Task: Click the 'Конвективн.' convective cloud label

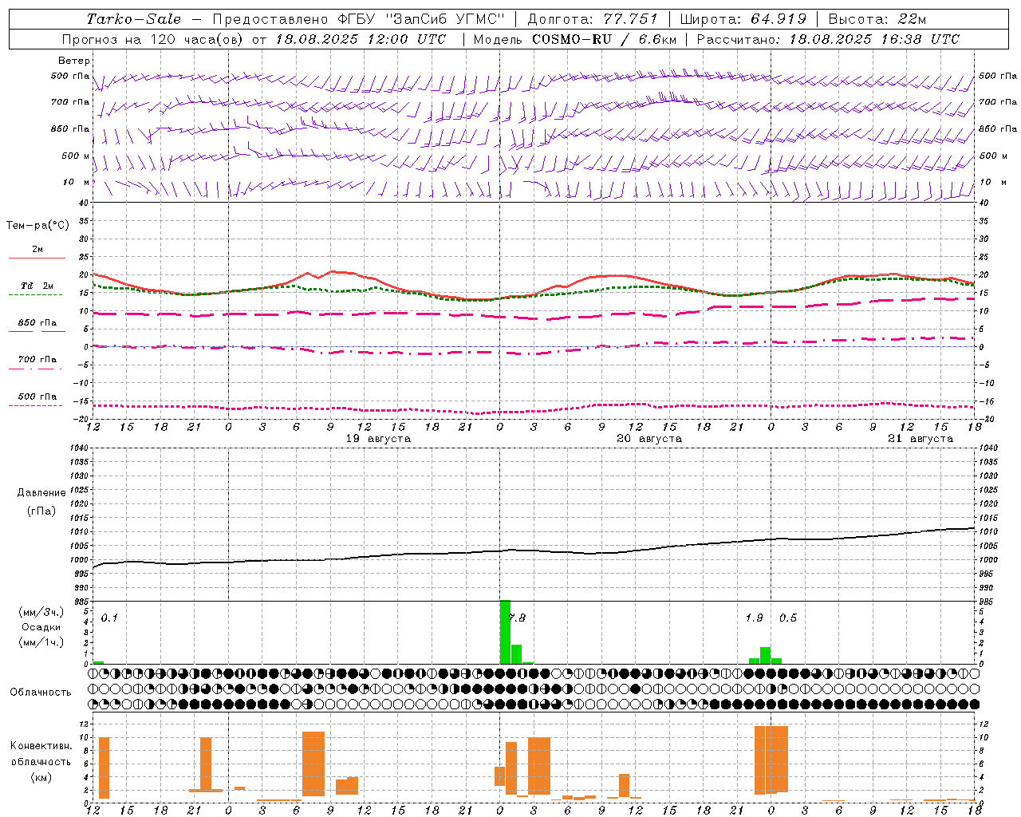Action: 41,746
